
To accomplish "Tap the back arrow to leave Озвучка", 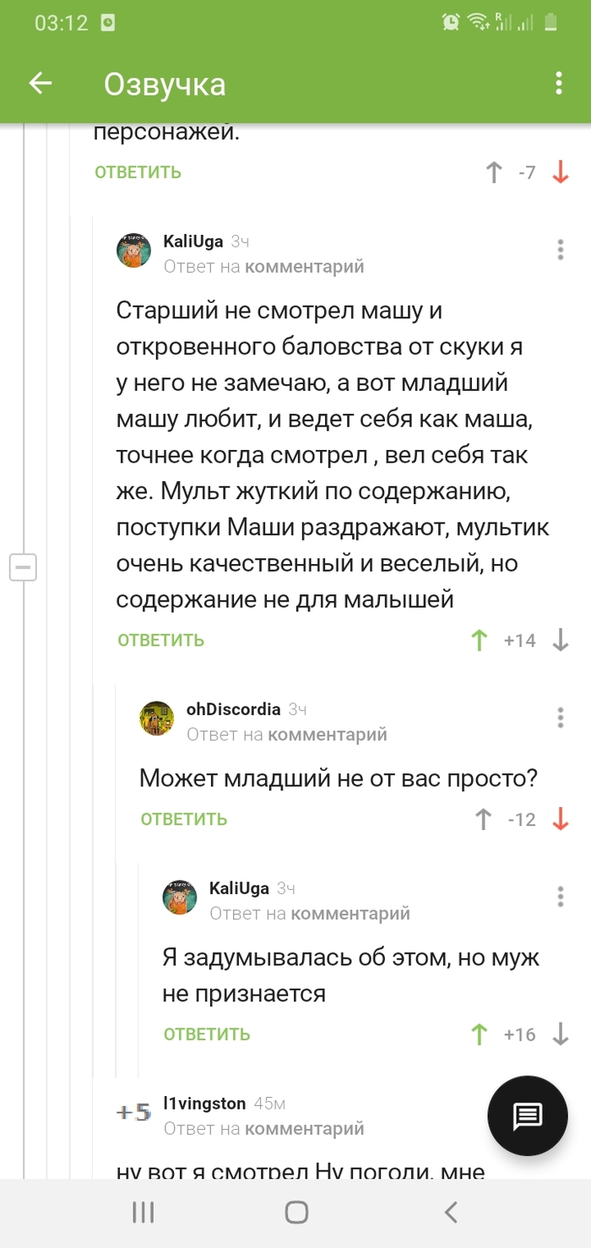I will [40, 84].
